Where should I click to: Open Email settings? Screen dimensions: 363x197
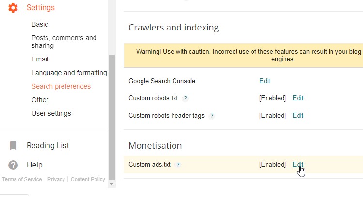click(x=40, y=59)
